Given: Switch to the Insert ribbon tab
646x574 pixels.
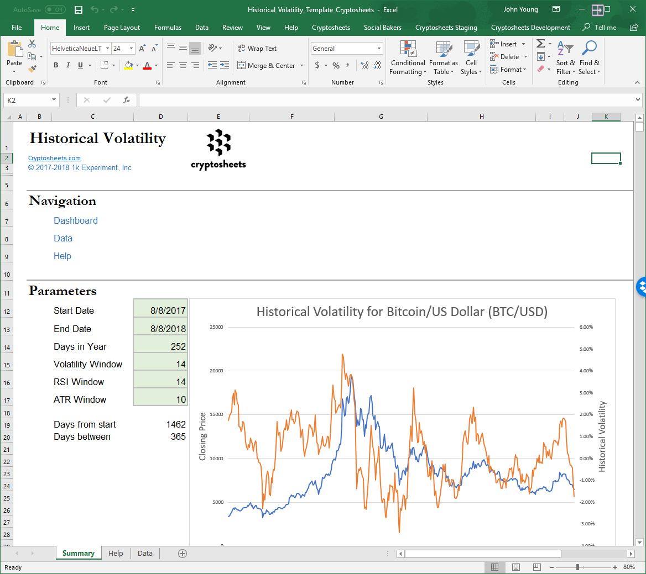Looking at the screenshot, I should coord(81,28).
